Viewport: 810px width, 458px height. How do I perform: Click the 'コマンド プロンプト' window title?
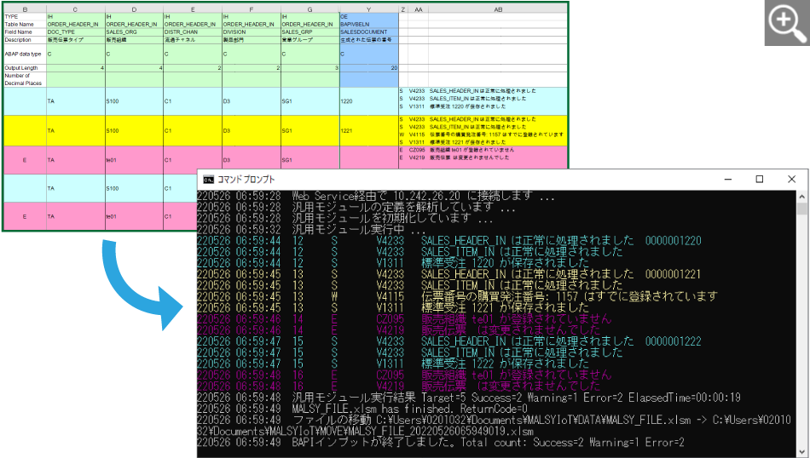tap(246, 180)
